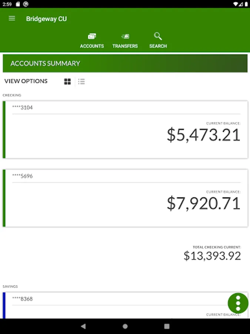Tap the Accounts icon in top bar
This screenshot has height=334, width=250.
92,36
